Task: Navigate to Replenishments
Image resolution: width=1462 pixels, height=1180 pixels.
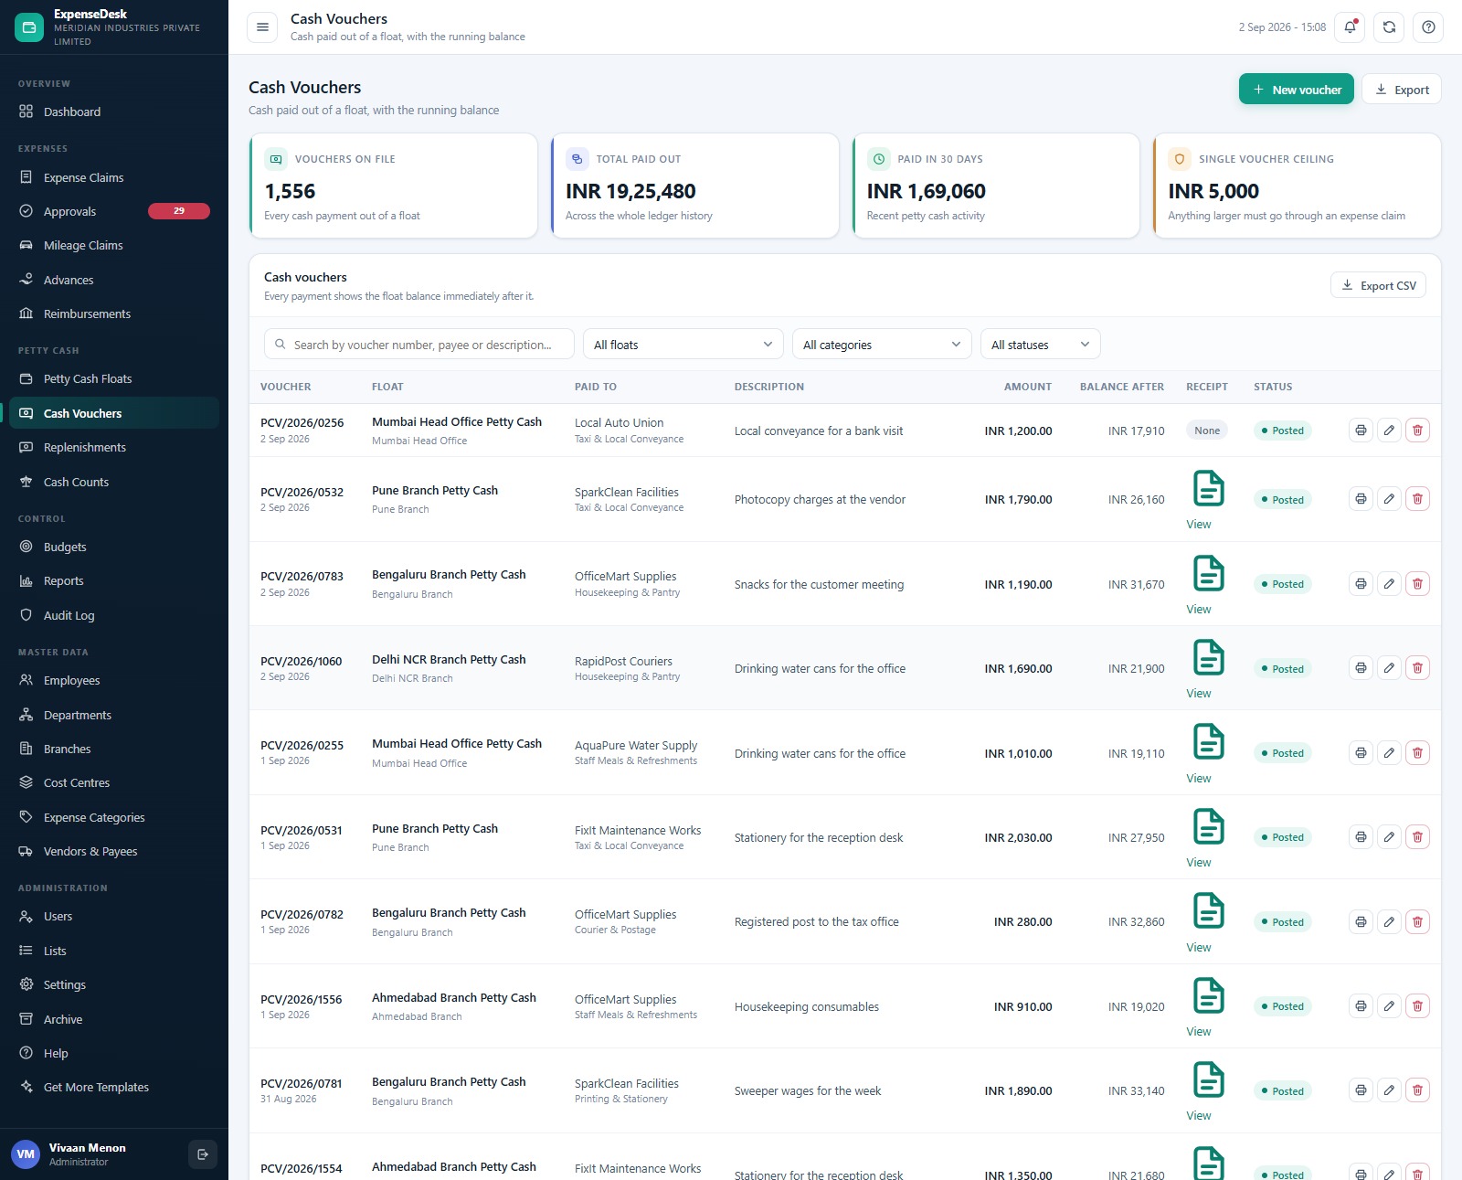Action: pos(114,447)
